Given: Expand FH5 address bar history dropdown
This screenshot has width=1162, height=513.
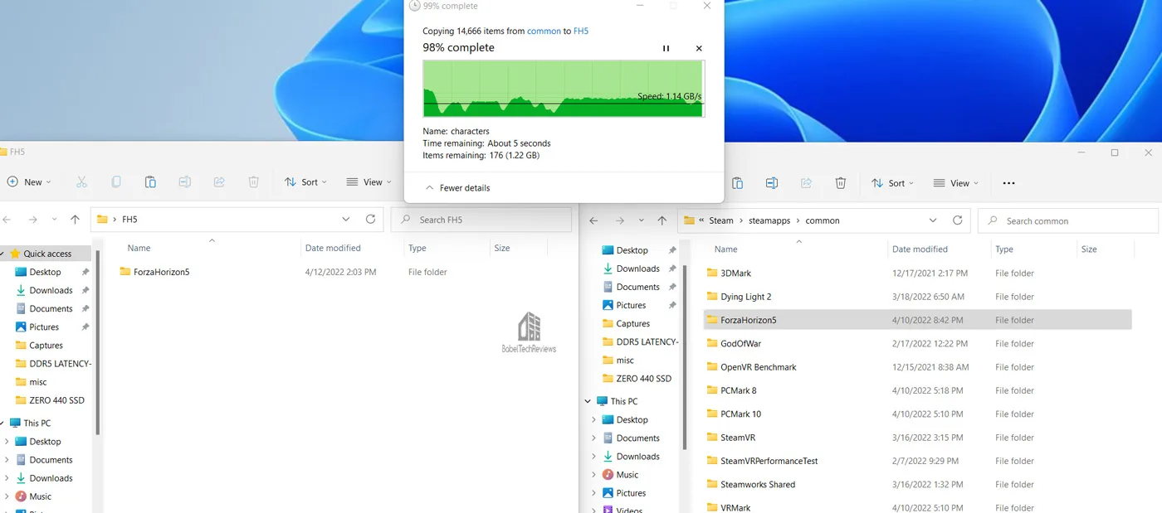Looking at the screenshot, I should point(346,220).
